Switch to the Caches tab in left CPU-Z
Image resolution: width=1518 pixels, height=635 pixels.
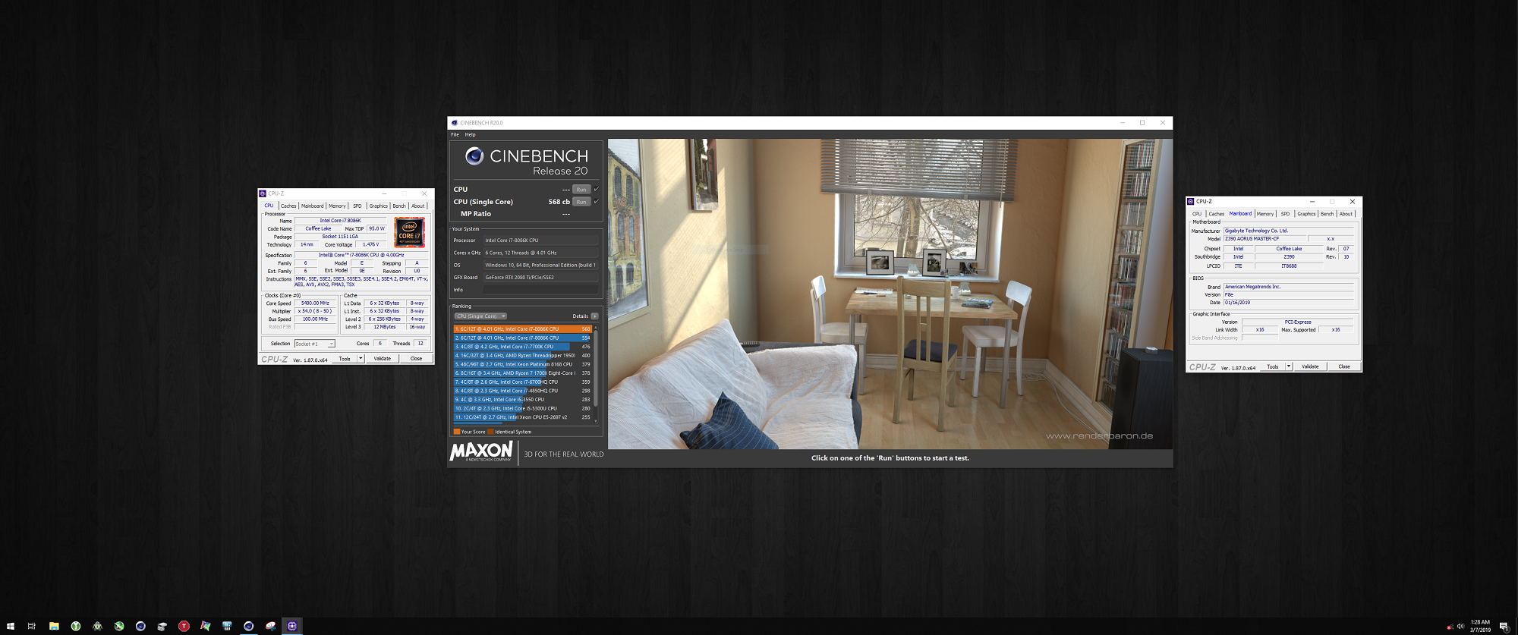pos(288,206)
